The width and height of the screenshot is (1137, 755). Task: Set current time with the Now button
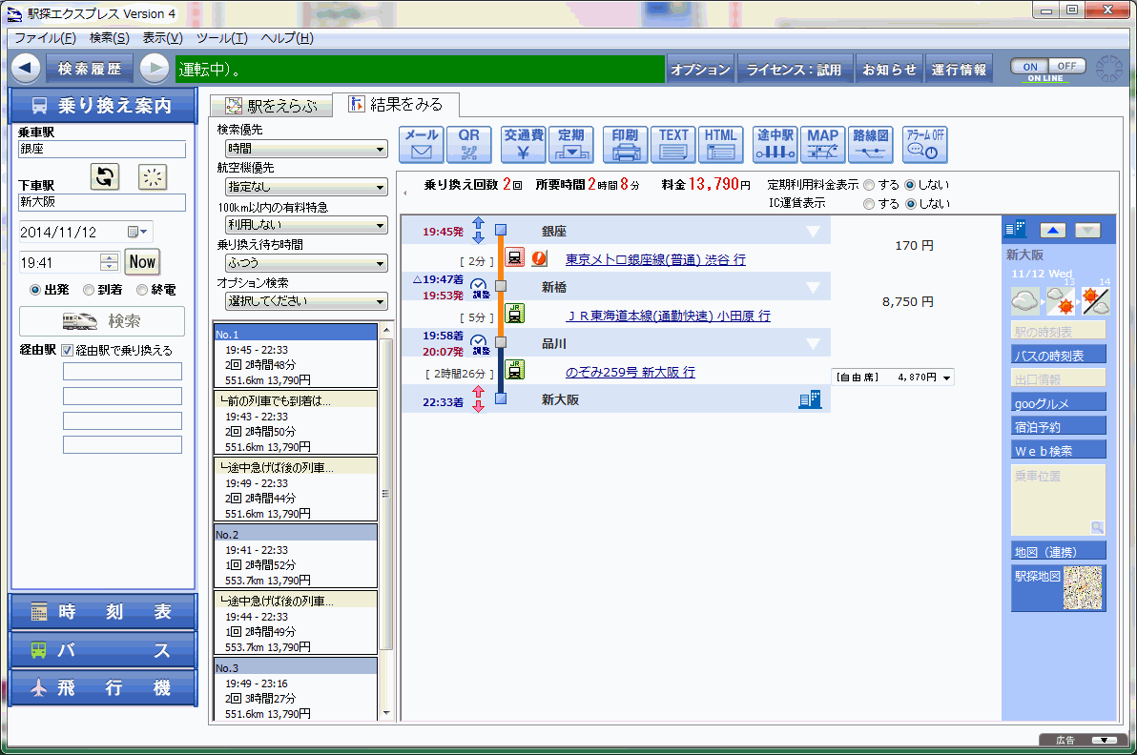click(141, 261)
